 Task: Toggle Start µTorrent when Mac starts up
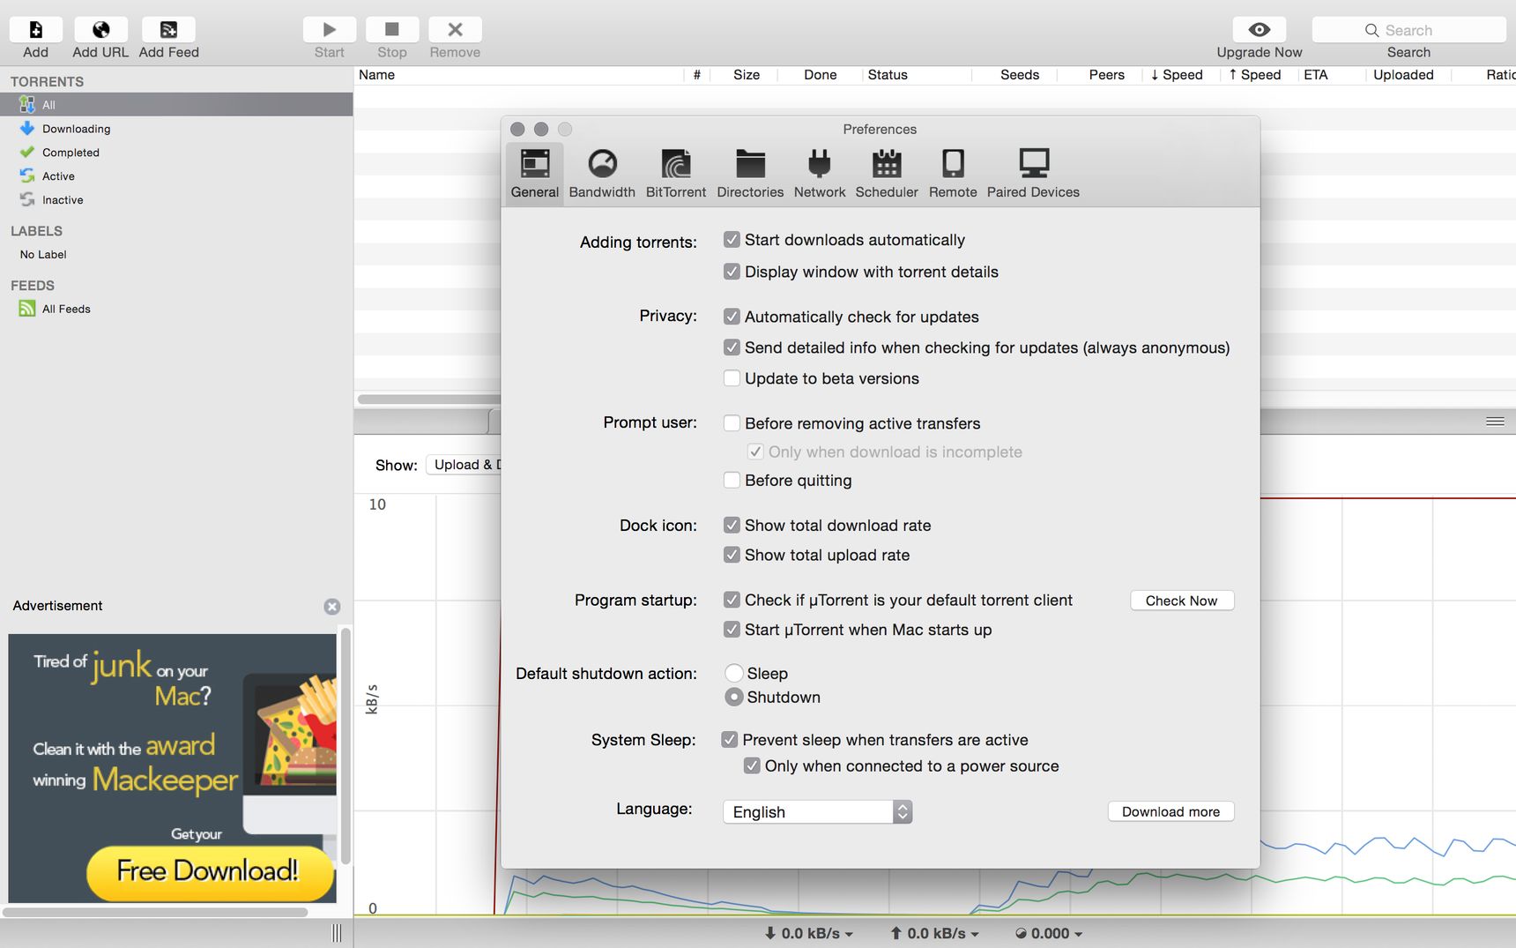[732, 630]
